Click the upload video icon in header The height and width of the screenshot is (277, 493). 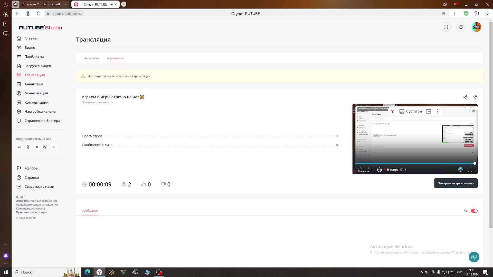pyautogui.click(x=446, y=27)
